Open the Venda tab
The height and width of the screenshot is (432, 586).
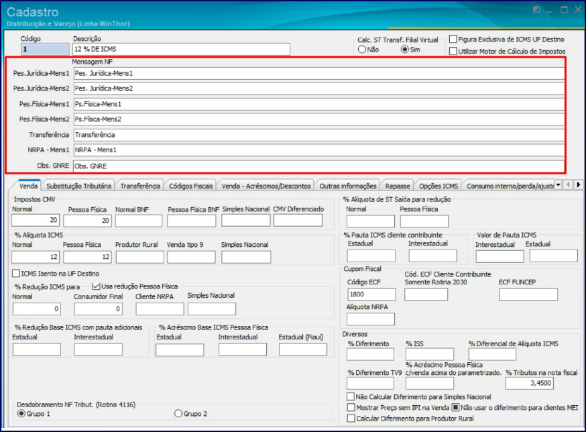point(28,186)
